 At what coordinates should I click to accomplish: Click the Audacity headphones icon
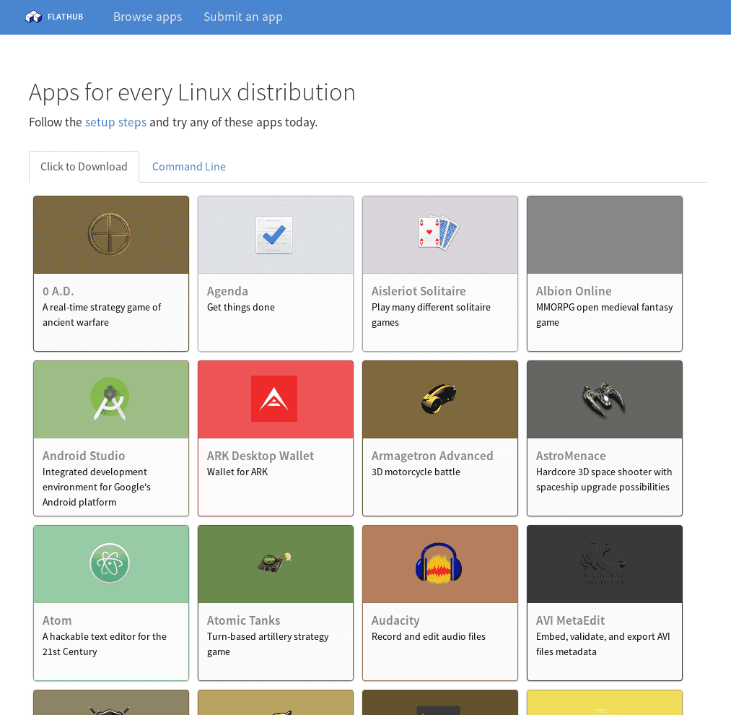[x=439, y=563]
